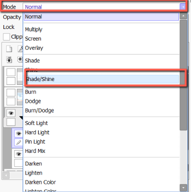Click the layer panel left scroll arrow
Screen dimensions: 191x192
point(6,175)
